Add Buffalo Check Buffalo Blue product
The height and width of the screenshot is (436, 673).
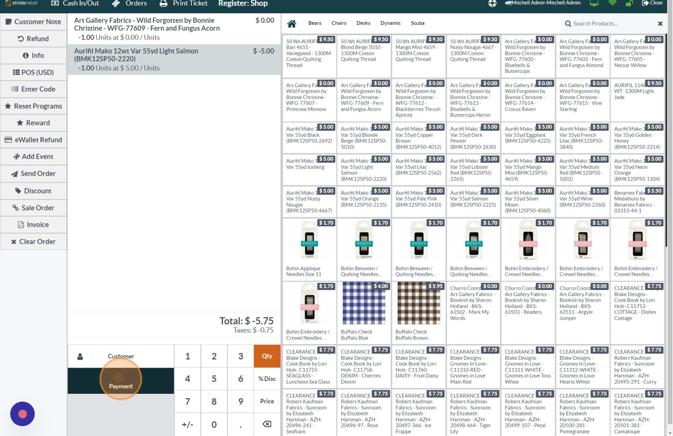364,312
